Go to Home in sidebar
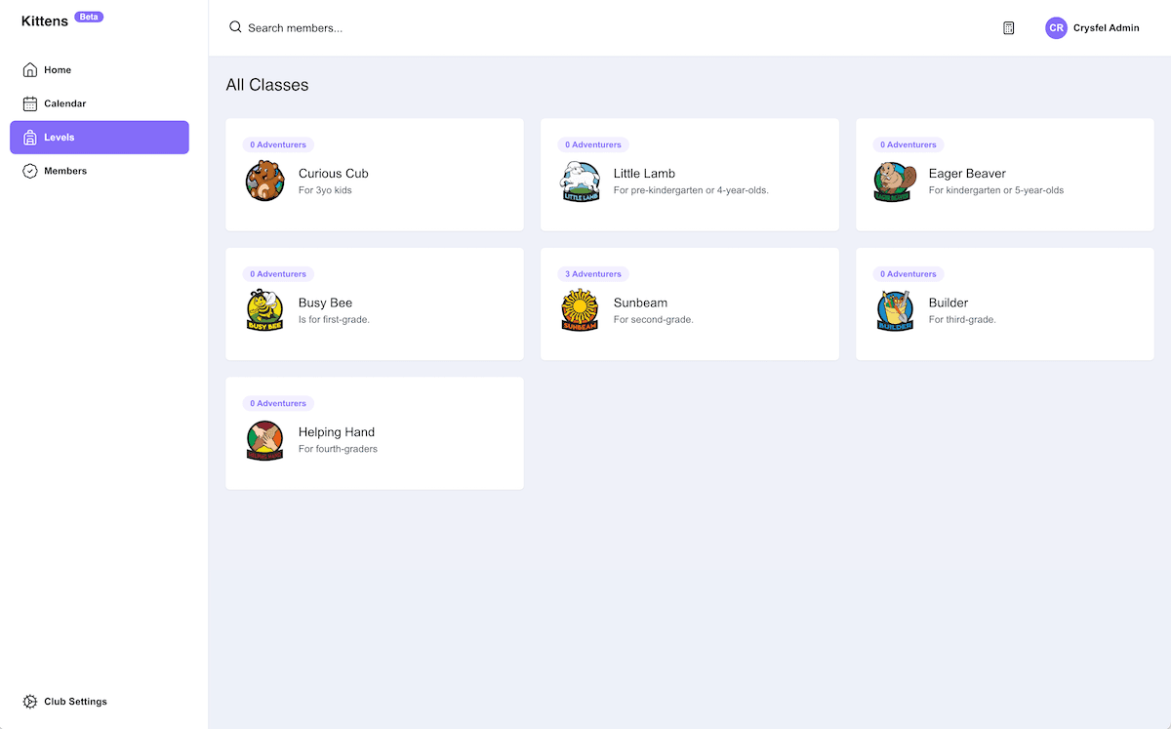This screenshot has height=729, width=1171. (x=58, y=70)
